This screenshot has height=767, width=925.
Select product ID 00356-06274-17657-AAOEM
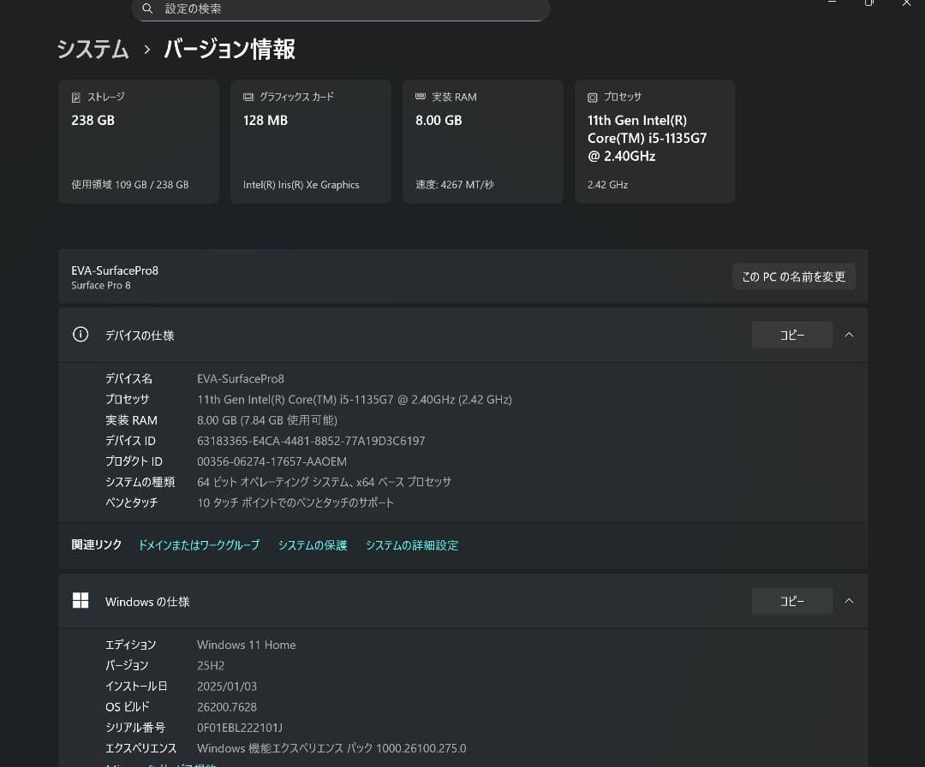click(272, 461)
